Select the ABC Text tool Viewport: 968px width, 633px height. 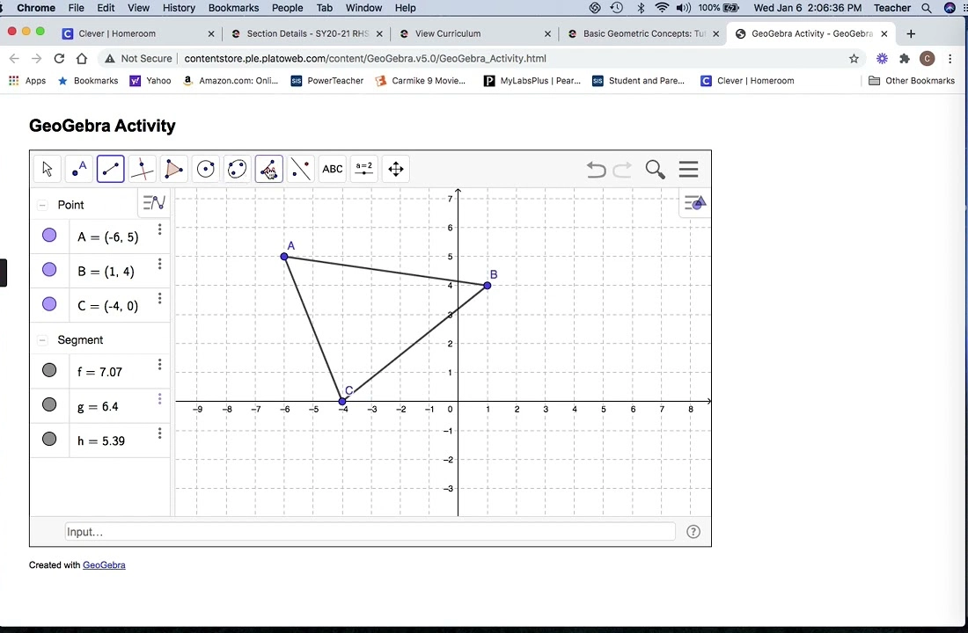pyautogui.click(x=332, y=169)
